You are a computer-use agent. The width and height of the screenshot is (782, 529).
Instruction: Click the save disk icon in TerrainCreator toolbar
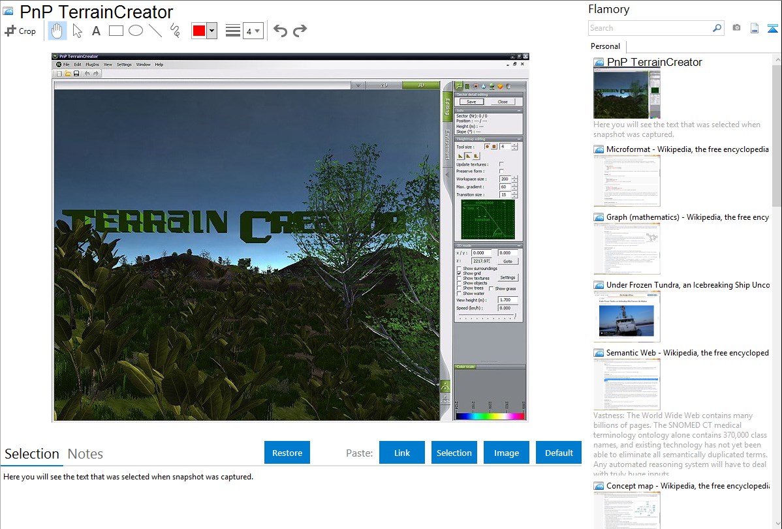(x=76, y=74)
